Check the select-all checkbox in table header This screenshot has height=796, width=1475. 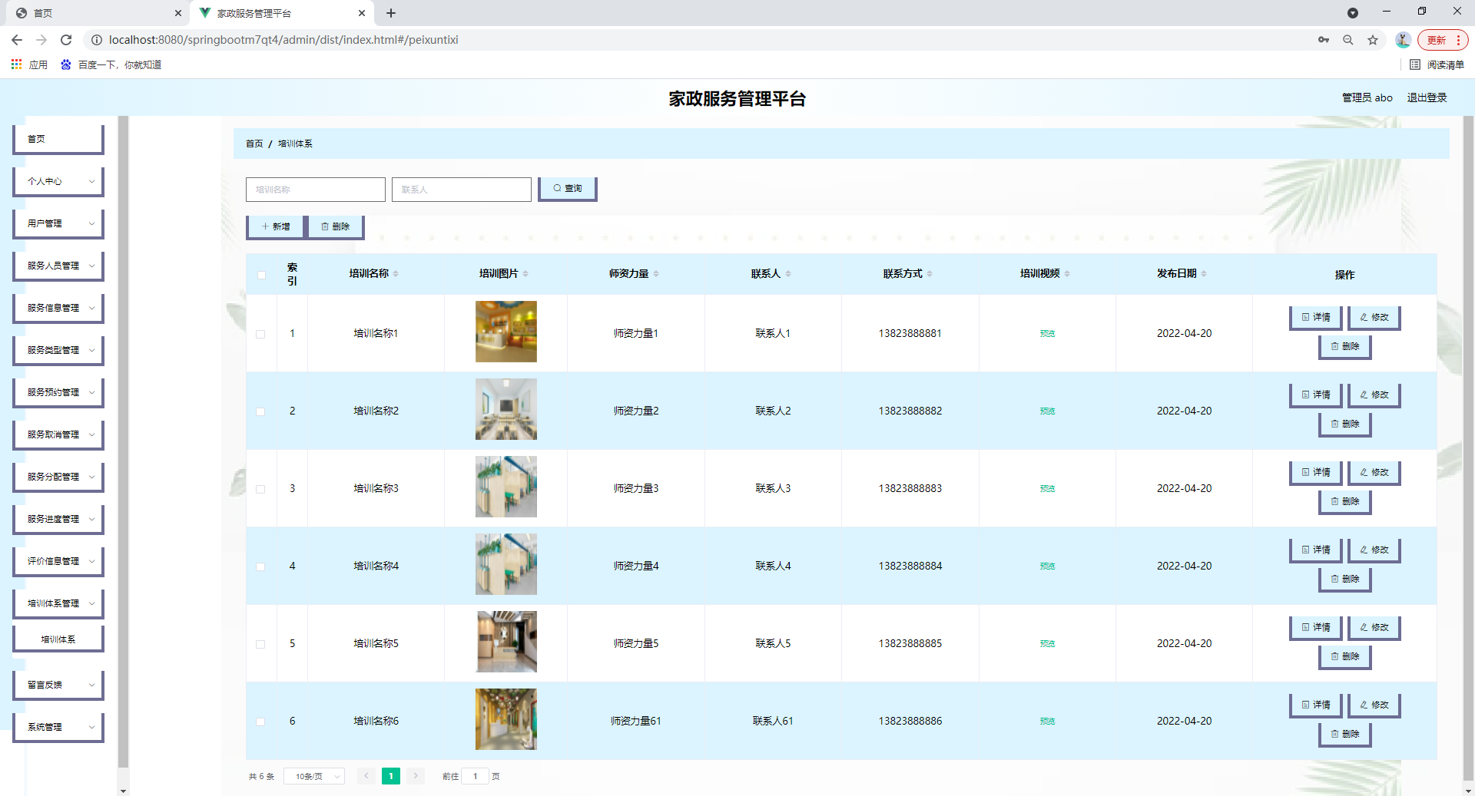click(x=260, y=275)
